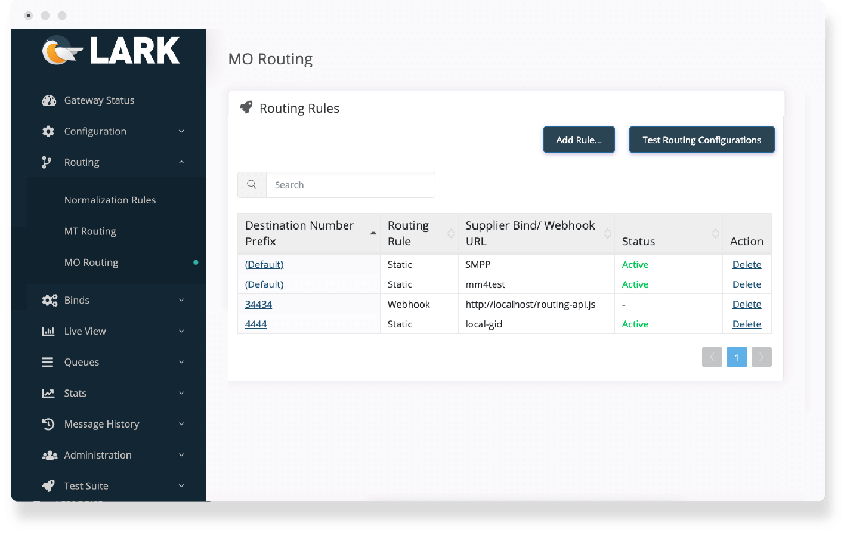Select page 1 in pagination
Screen dimensions: 847x535
(737, 357)
